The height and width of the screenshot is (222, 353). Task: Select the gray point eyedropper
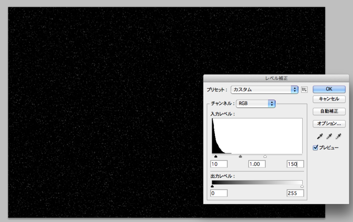[x=329, y=136]
